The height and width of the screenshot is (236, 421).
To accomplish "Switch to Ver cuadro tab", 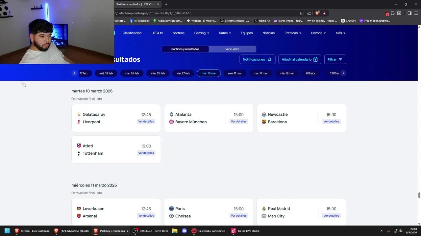I will pos(232,49).
